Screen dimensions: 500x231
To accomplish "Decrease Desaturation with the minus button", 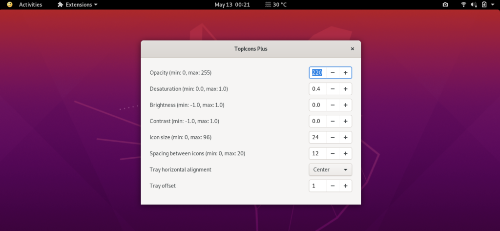I will coord(333,89).
